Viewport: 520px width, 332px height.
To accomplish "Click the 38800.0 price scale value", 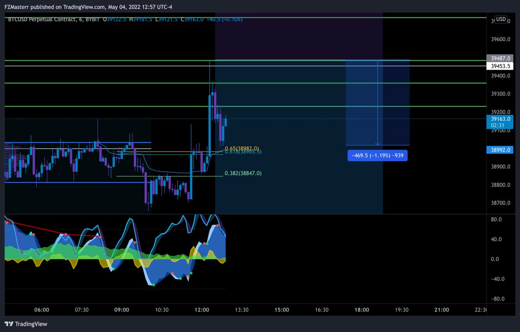I will [501, 185].
